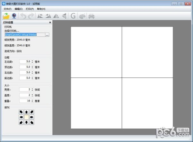Click the flip horizontal mirror icon
The width and height of the screenshot is (193, 142).
click(57, 15)
